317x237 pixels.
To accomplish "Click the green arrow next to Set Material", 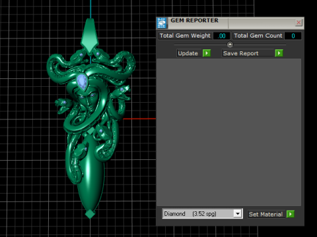I will tap(291, 214).
